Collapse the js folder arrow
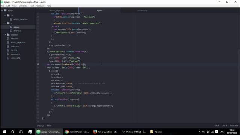The image size is (240, 135). tap(5, 23)
